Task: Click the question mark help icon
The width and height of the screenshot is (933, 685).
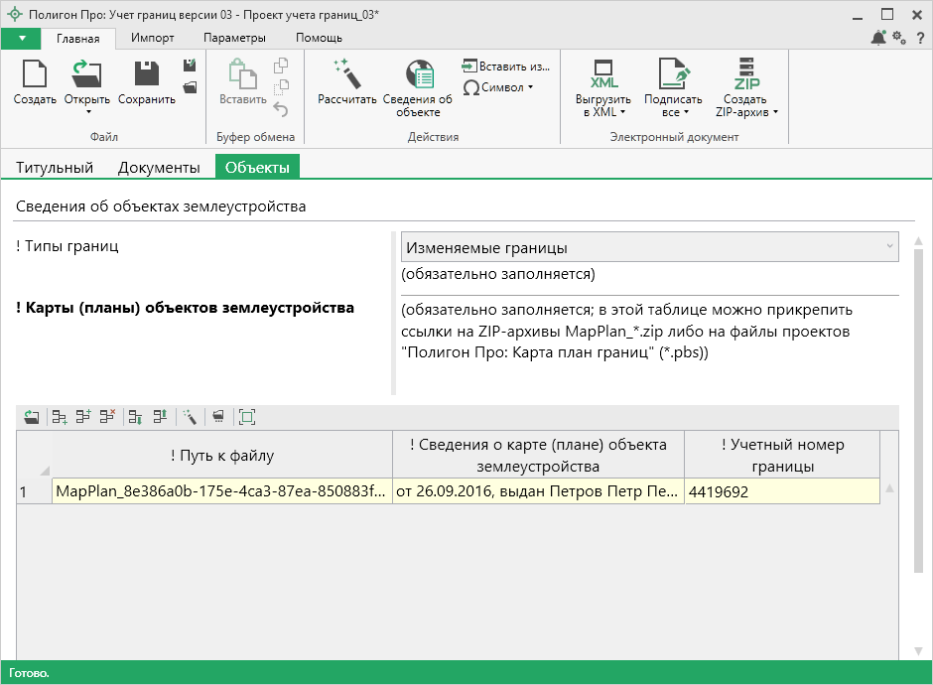Action: 920,38
